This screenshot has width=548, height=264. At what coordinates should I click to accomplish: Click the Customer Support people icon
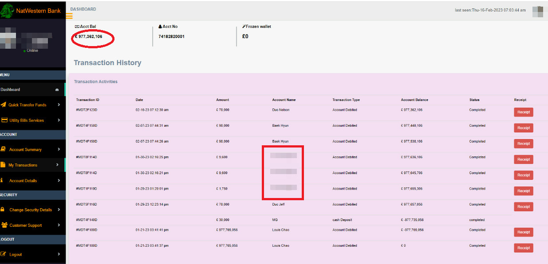coord(4,225)
